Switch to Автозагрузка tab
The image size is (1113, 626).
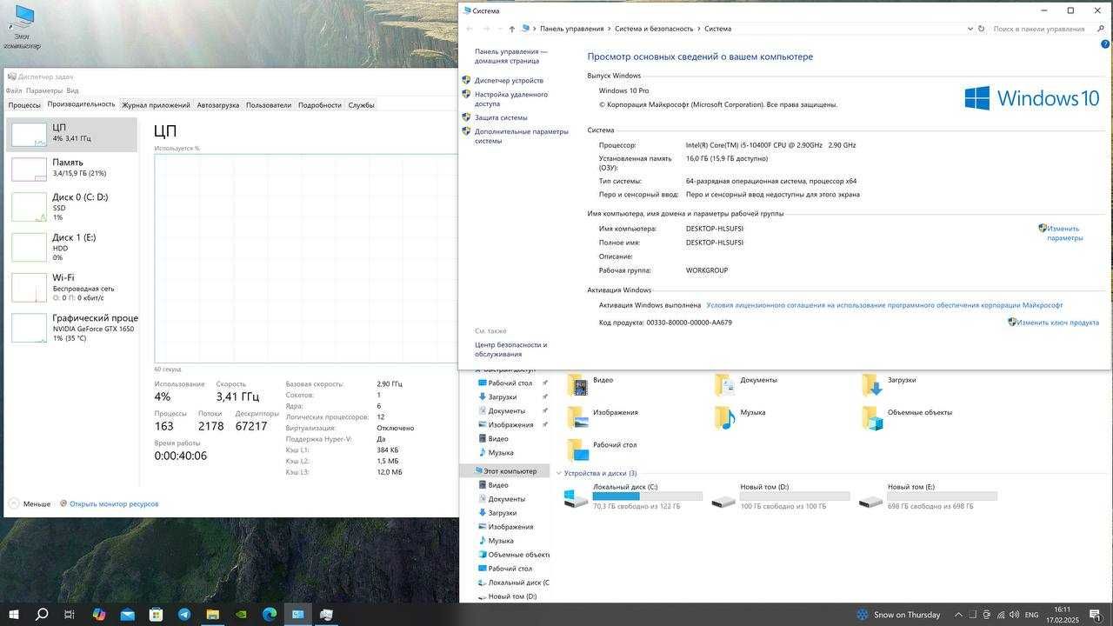[218, 105]
